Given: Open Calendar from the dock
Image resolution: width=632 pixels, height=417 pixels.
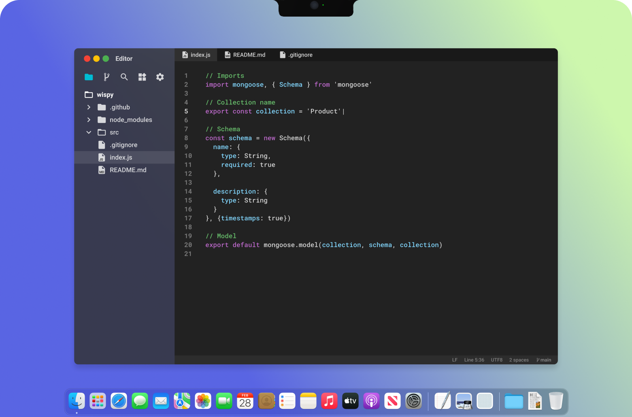Looking at the screenshot, I should click(x=245, y=401).
